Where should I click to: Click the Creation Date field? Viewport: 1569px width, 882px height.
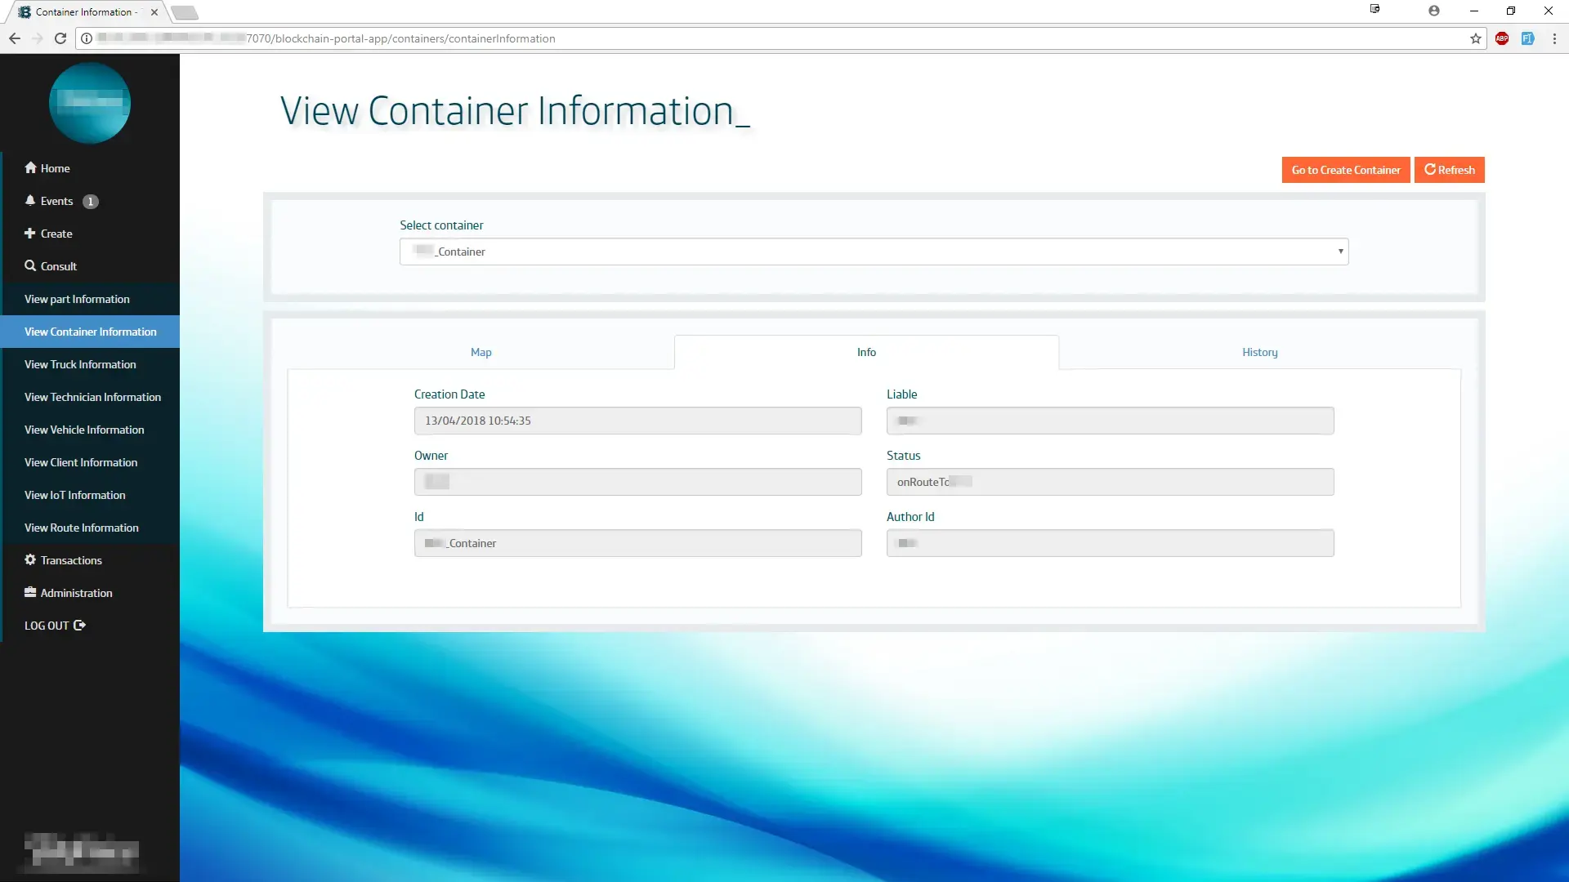point(637,421)
